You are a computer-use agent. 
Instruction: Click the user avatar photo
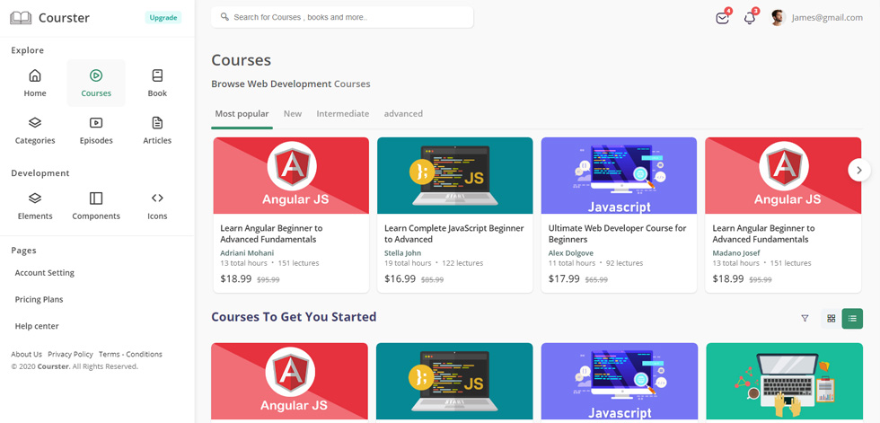coord(778,17)
